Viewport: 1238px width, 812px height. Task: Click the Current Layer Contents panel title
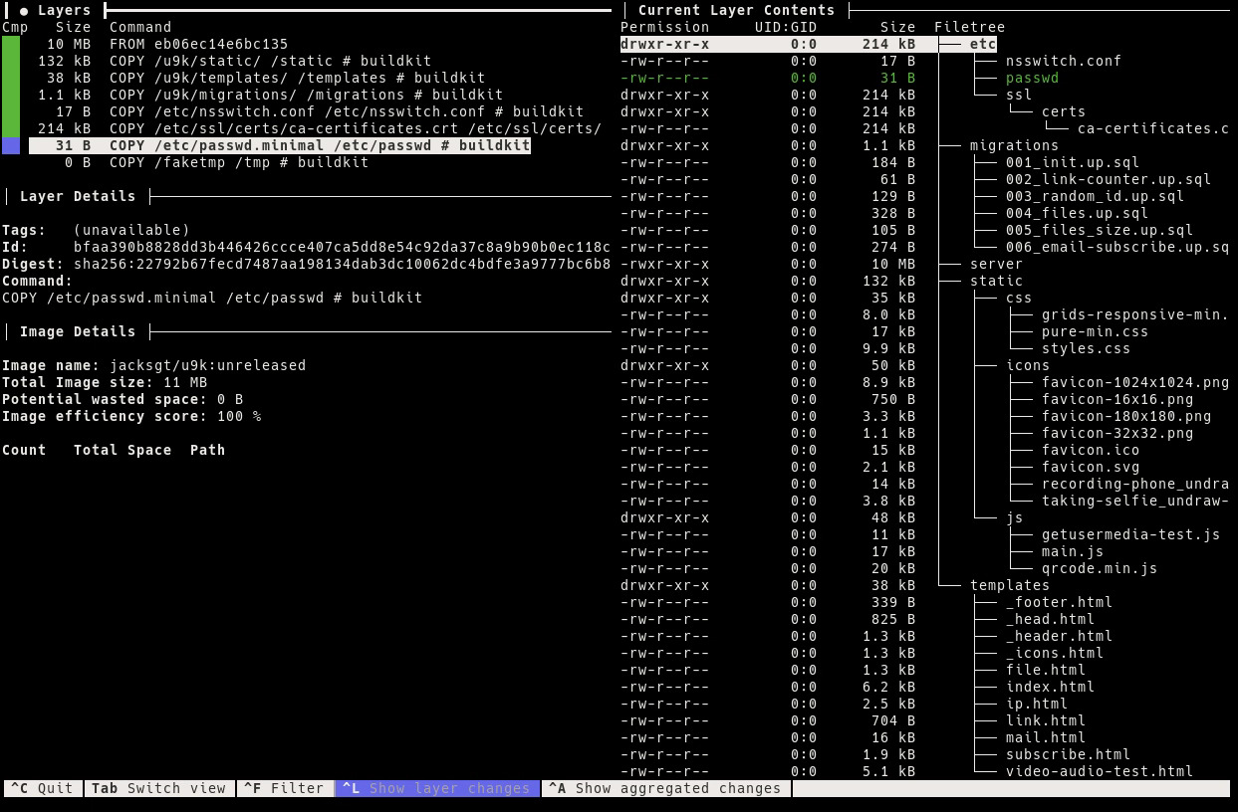click(x=736, y=10)
